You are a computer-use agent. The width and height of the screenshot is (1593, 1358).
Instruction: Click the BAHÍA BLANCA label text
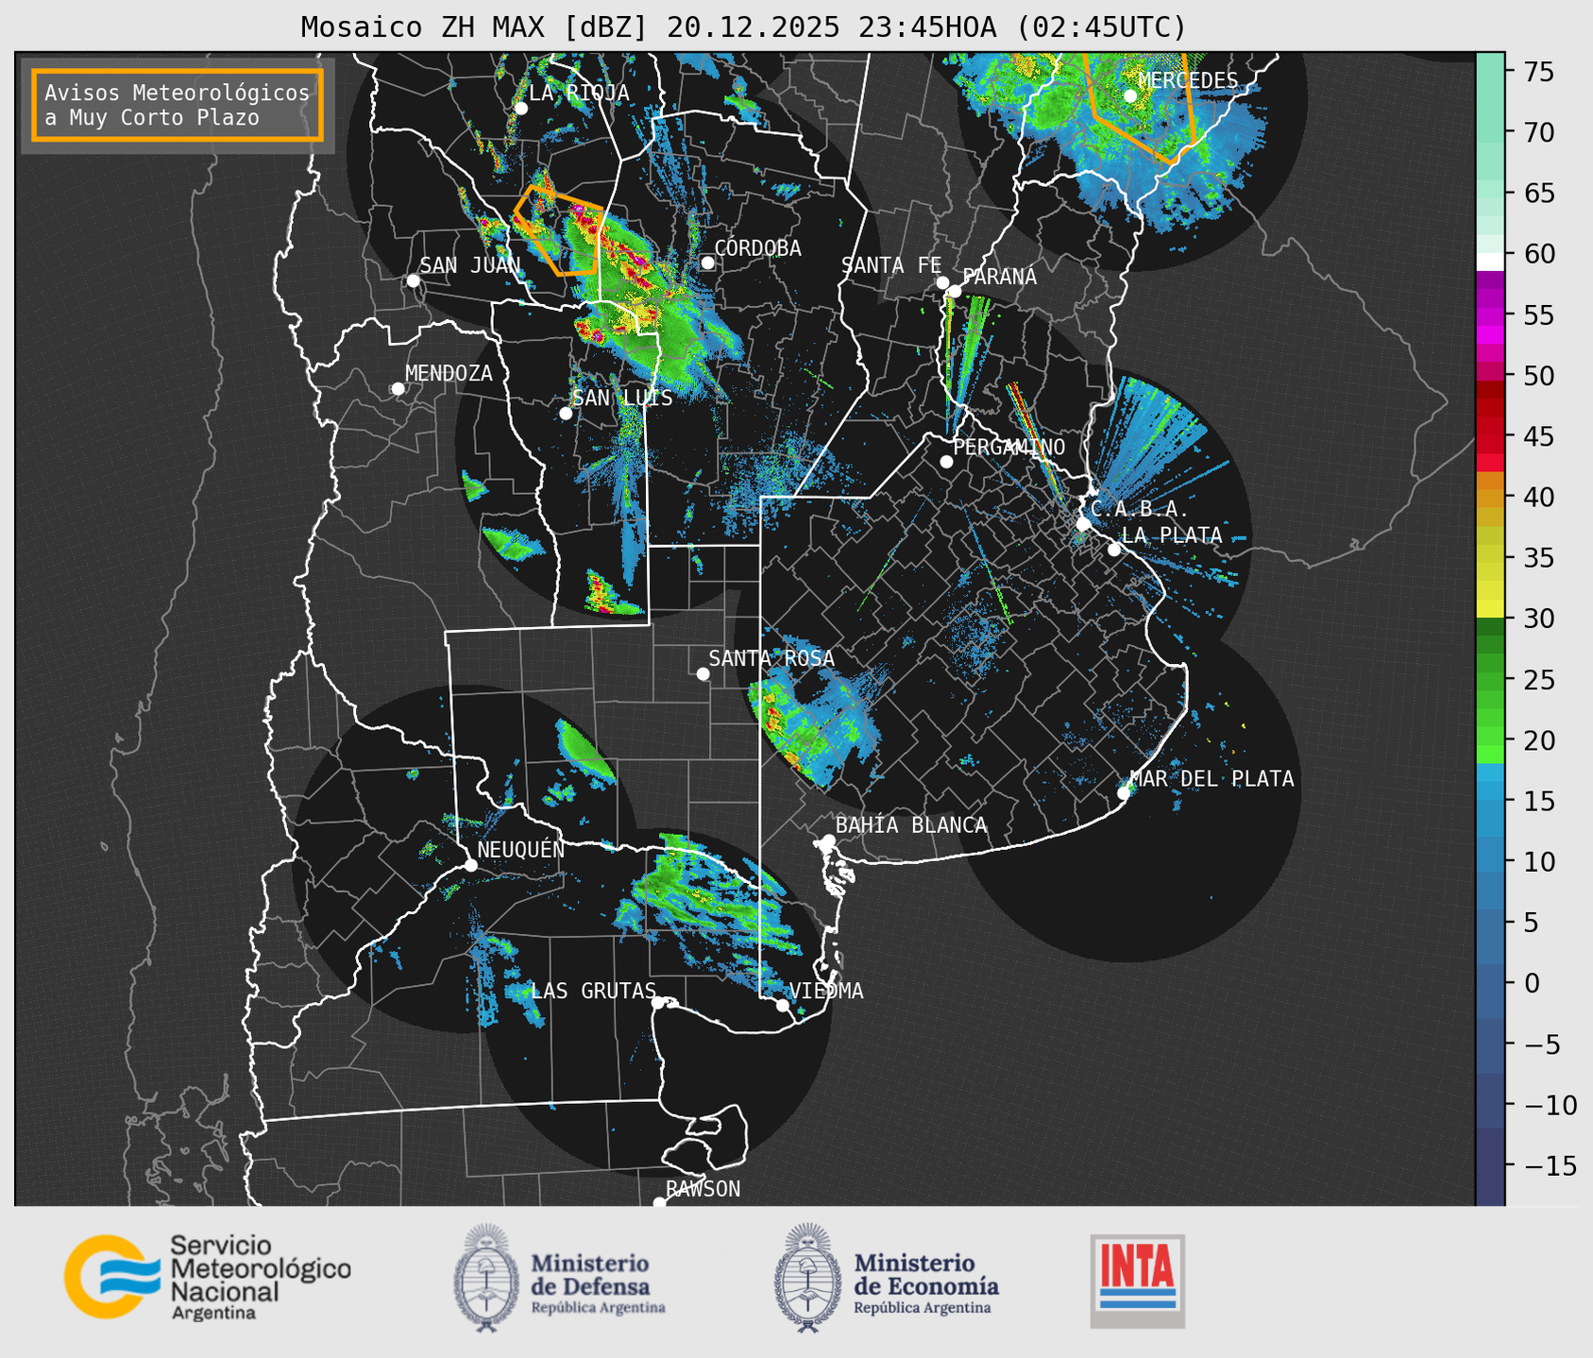pyautogui.click(x=911, y=825)
